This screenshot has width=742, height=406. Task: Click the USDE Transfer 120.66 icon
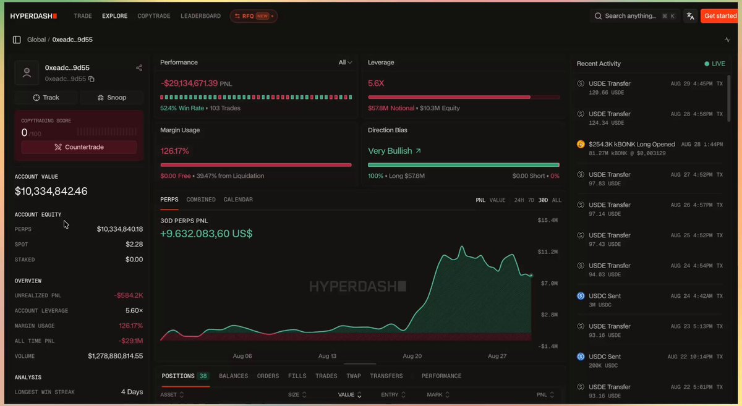coord(581,83)
